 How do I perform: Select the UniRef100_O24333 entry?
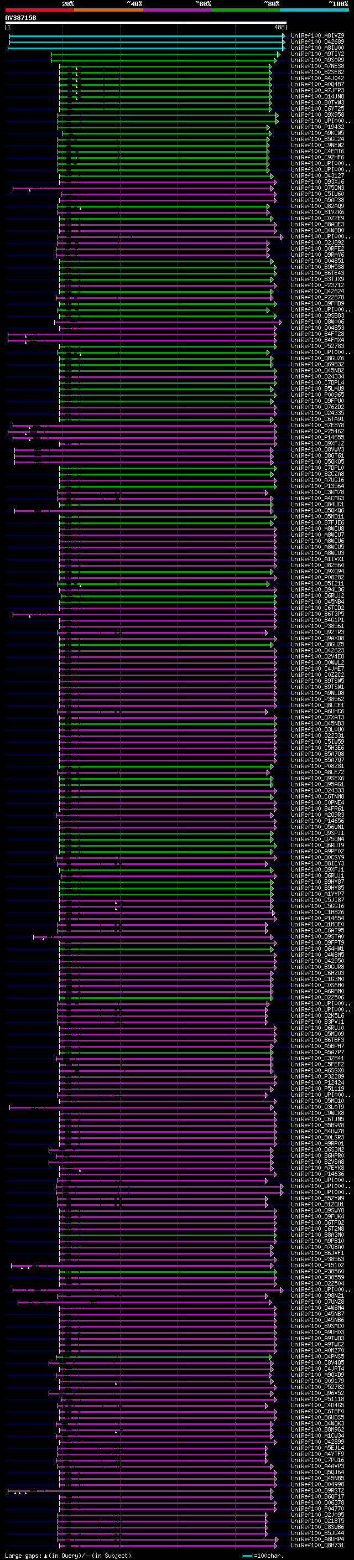pyautogui.click(x=317, y=790)
